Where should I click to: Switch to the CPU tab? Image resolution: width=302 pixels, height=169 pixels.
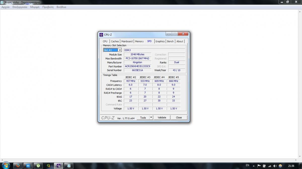pyautogui.click(x=105, y=41)
